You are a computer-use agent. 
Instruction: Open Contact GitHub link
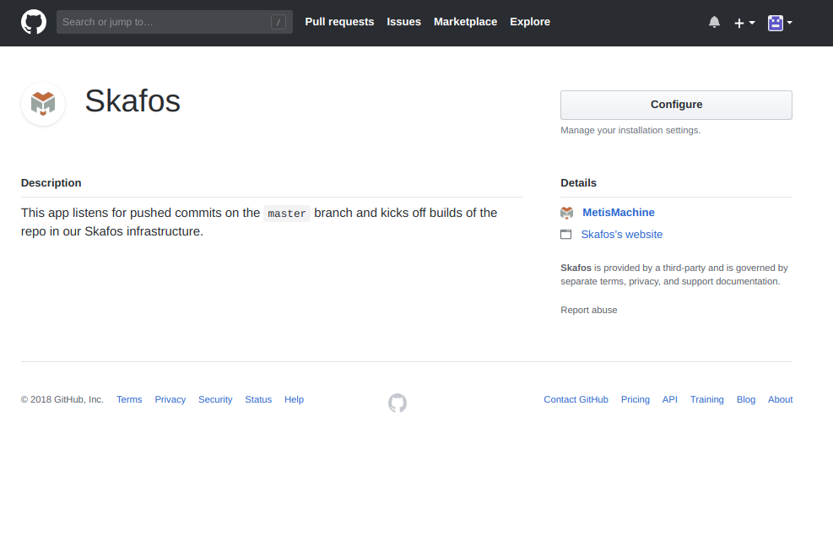click(576, 399)
